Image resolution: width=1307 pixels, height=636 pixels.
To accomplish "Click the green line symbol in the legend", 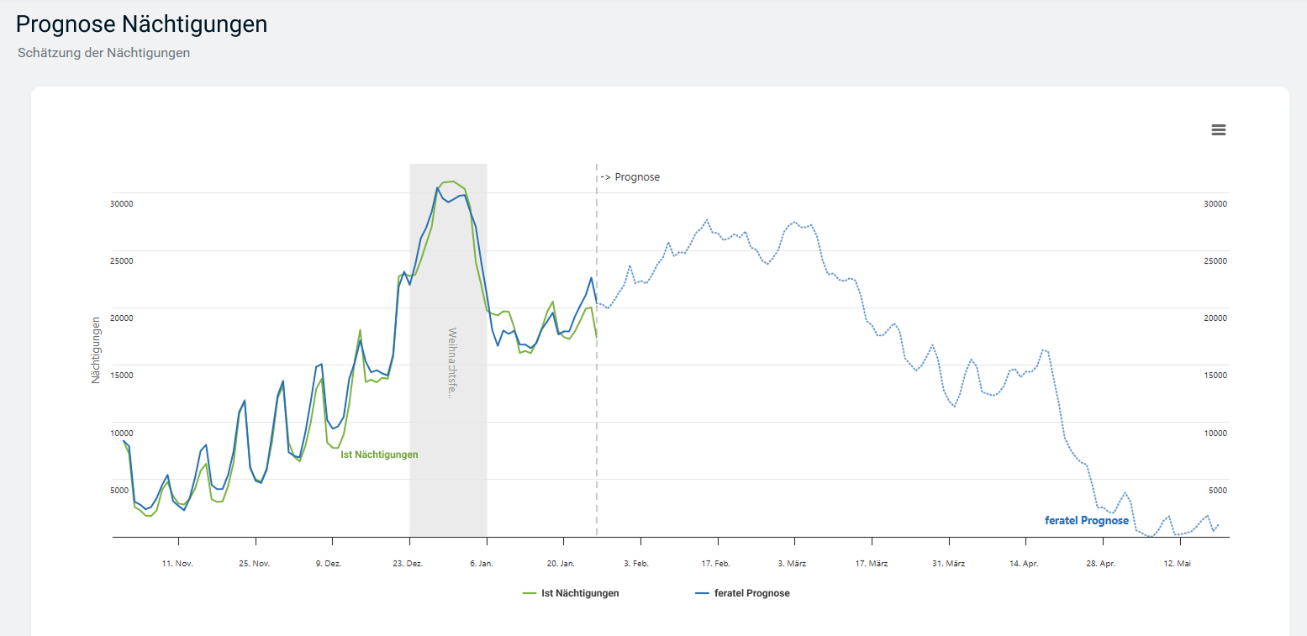I will click(529, 593).
